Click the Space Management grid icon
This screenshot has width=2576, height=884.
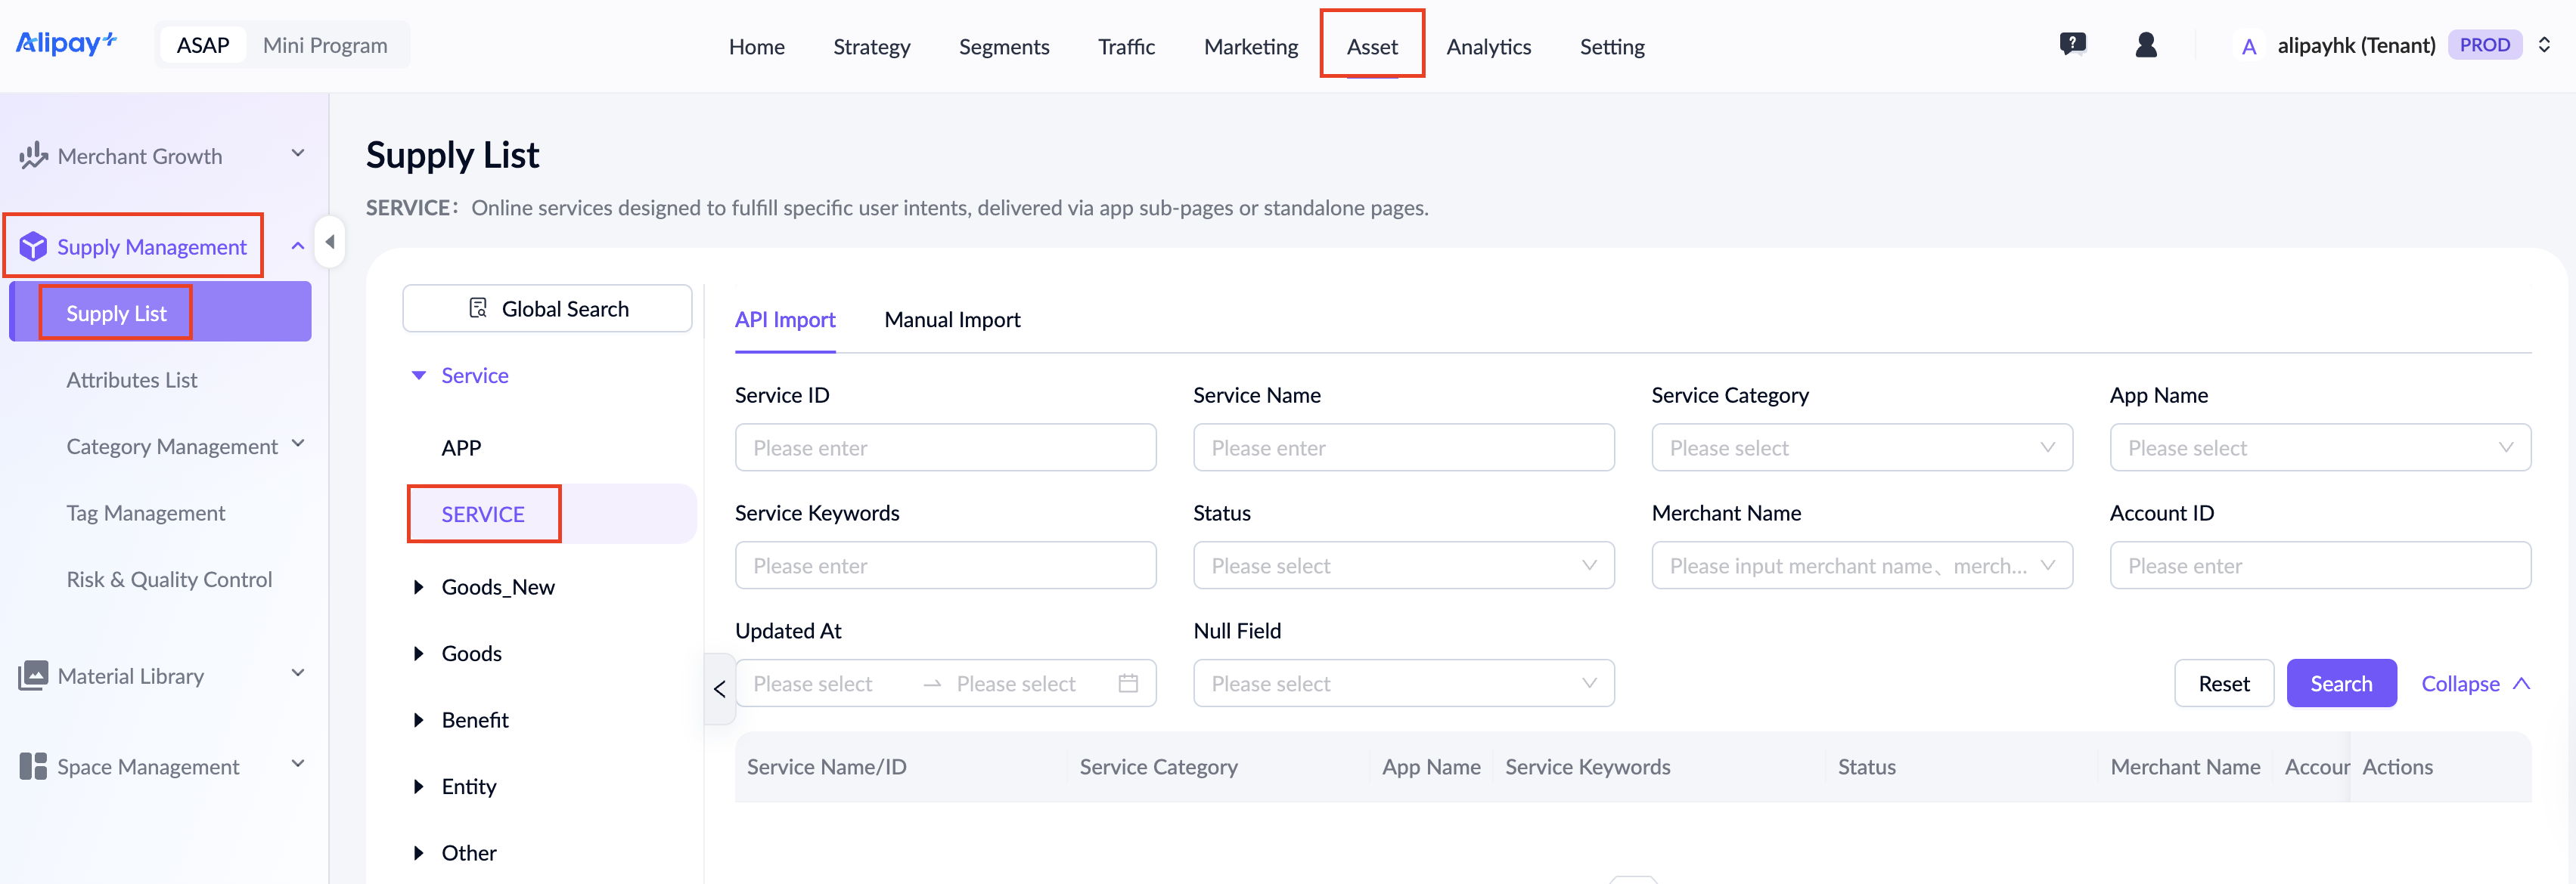[33, 766]
